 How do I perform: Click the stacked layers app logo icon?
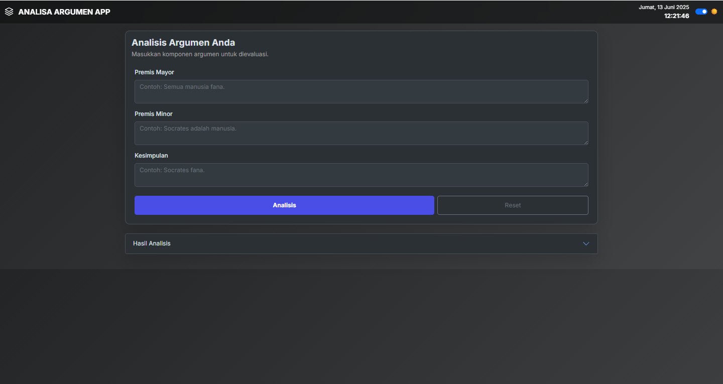(9, 12)
